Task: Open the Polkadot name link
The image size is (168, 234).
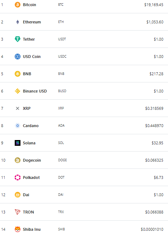Action: pyautogui.click(x=31, y=177)
